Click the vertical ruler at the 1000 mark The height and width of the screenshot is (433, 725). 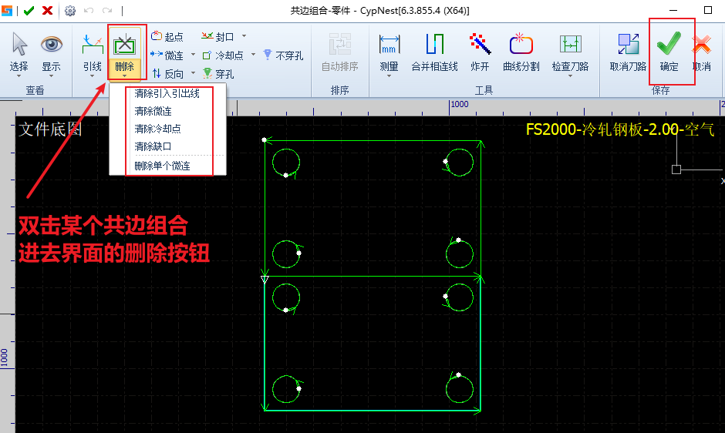pos(5,357)
